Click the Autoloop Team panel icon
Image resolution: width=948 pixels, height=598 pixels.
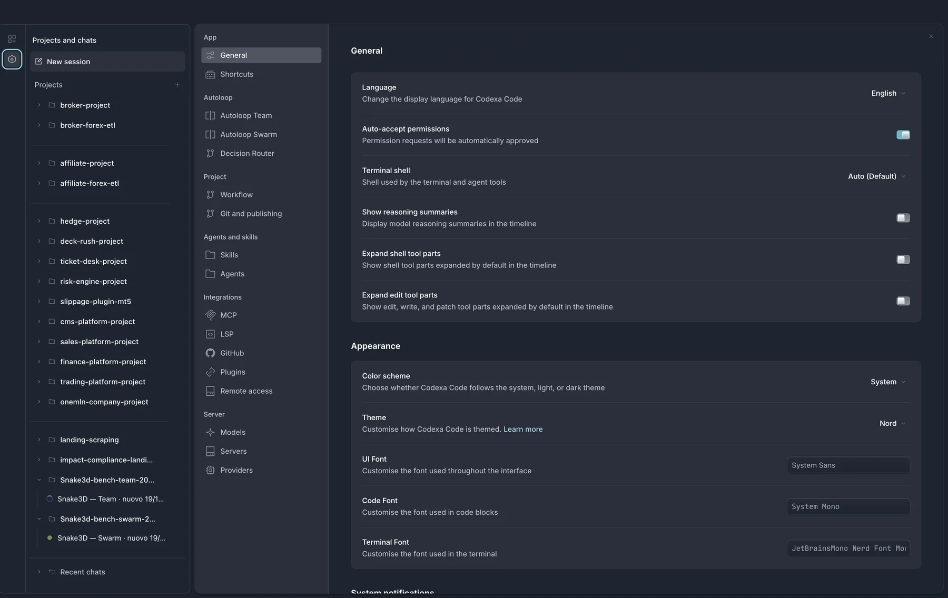point(210,115)
